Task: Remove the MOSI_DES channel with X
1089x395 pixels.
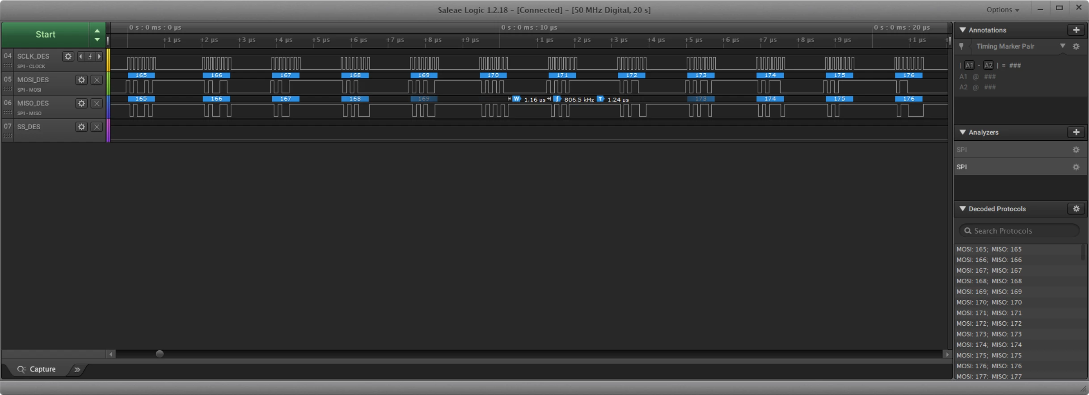Action: 97,80
